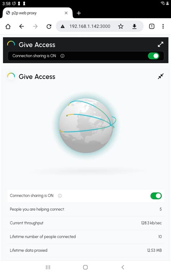Open the tab switcher showing 1 tab
This screenshot has height=274, width=171.
point(152,26)
